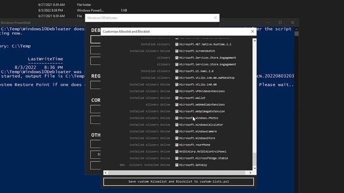This screenshot has height=193, width=344.
Task: Uncheck the Microsoft.VCLibs.140.00 entry
Action: [x=177, y=85]
